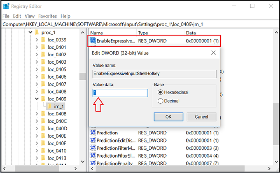Open the Favorites menu
Viewport: 280px width, 173px height.
pyautogui.click(x=48, y=16)
